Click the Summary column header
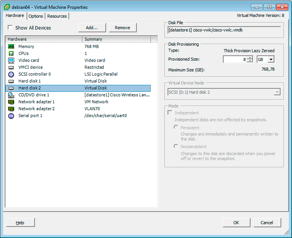292x238 pixels. click(116, 39)
